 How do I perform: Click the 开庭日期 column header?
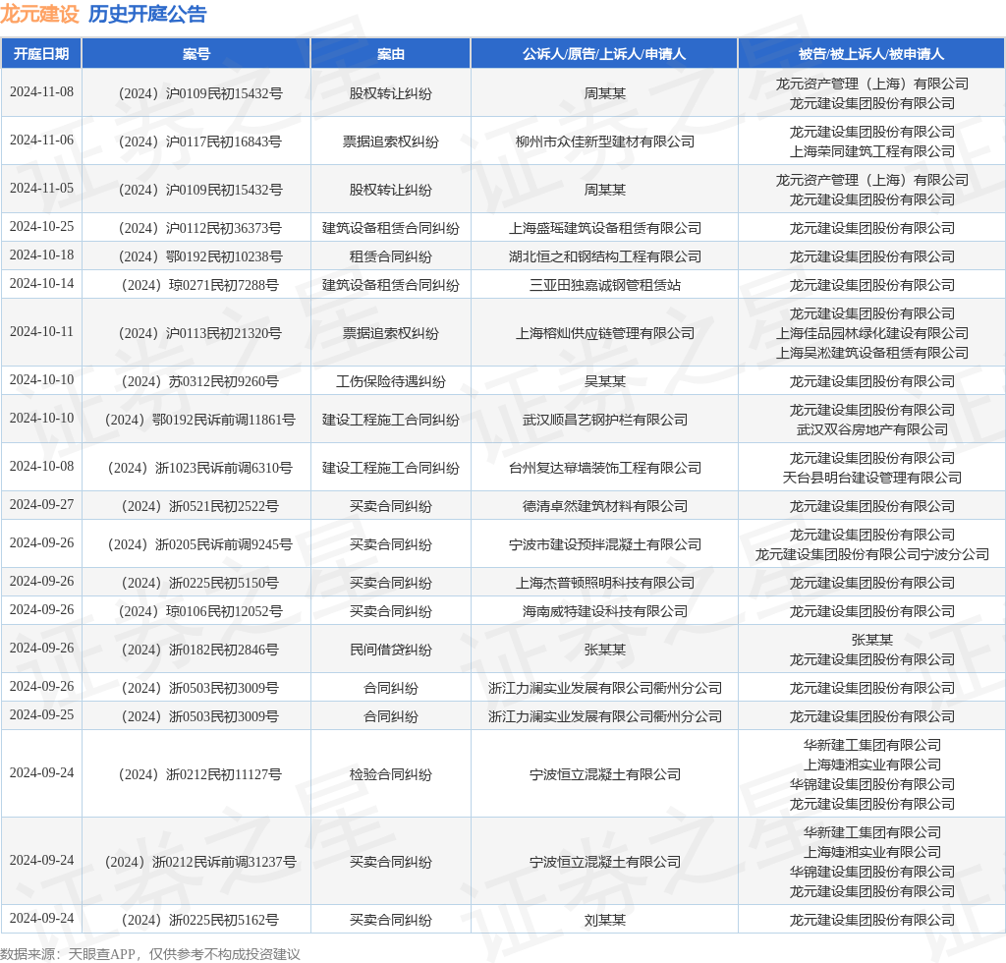pyautogui.click(x=41, y=54)
